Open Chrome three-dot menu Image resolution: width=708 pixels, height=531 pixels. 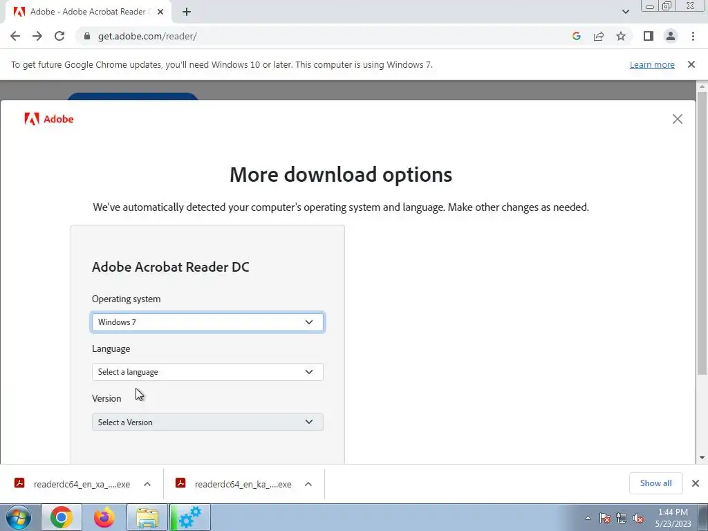[x=693, y=36]
